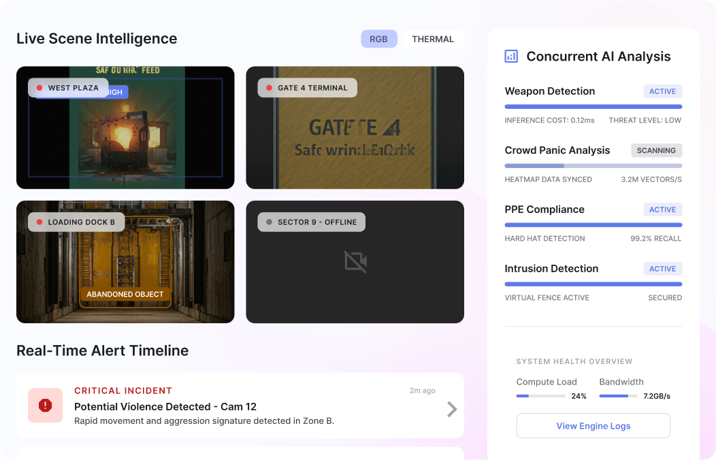This screenshot has height=460, width=716.
Task: Click the bar chart icon beside Concurrent AI Analysis
Action: click(510, 56)
